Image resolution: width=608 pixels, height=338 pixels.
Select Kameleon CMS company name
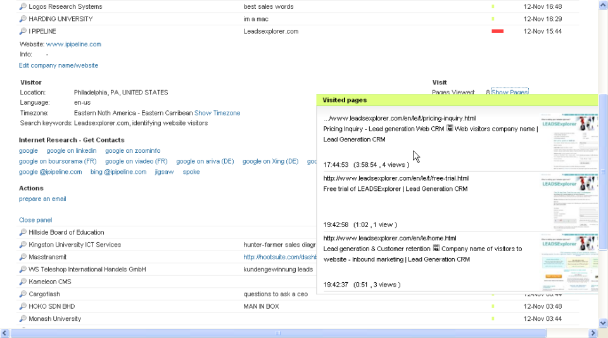click(50, 282)
